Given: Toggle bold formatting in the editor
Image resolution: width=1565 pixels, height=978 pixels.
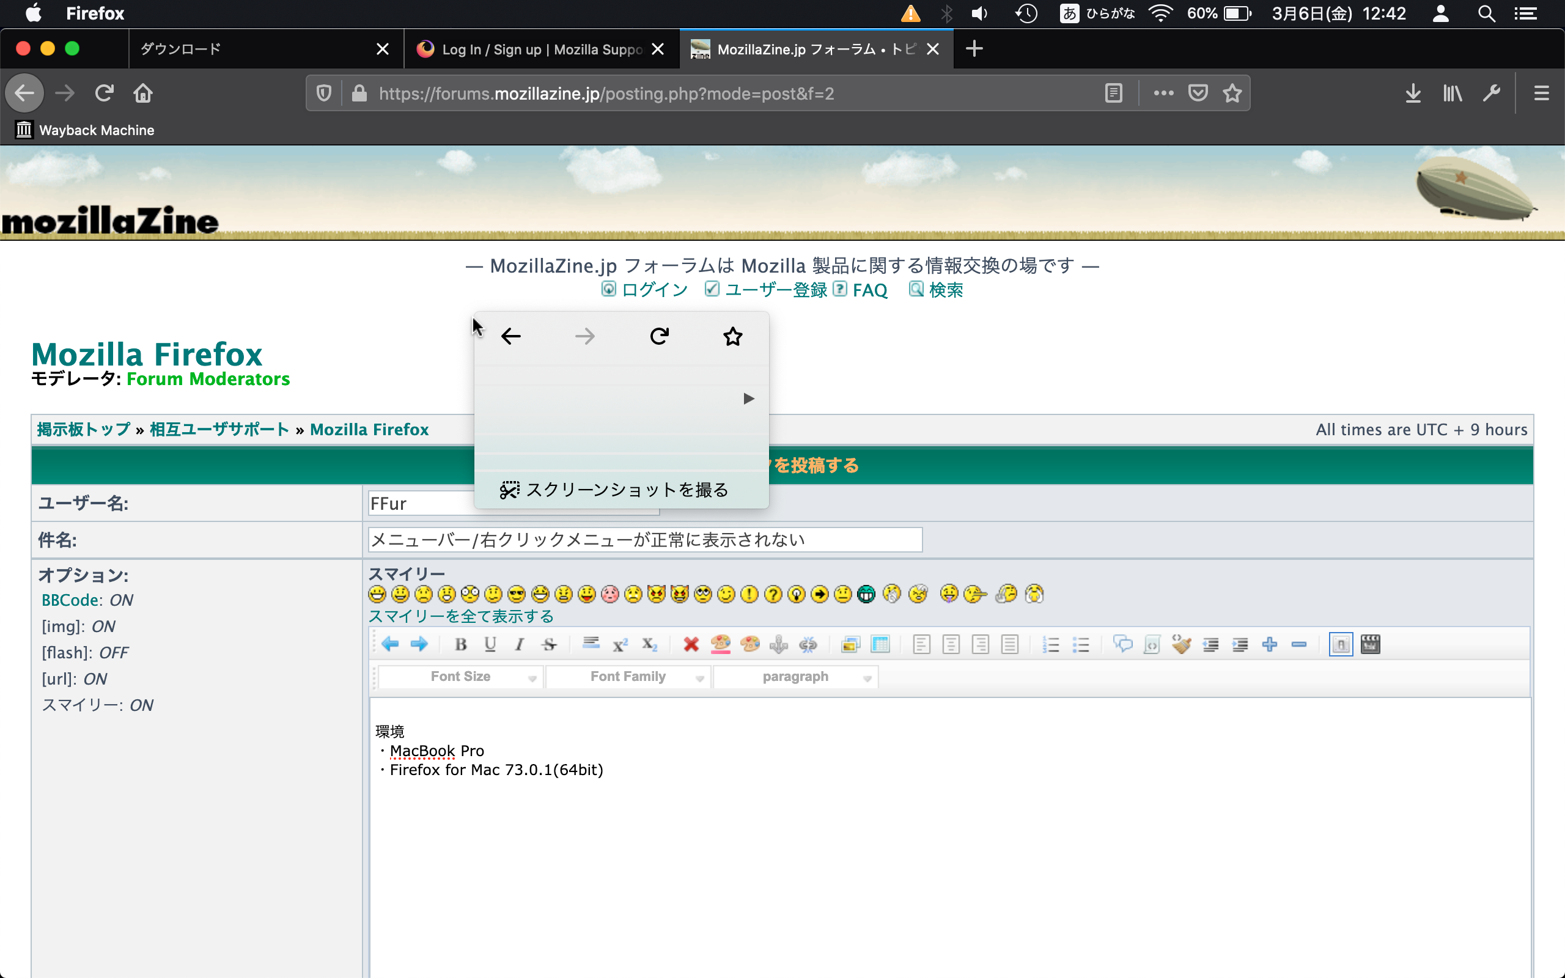Looking at the screenshot, I should point(460,644).
